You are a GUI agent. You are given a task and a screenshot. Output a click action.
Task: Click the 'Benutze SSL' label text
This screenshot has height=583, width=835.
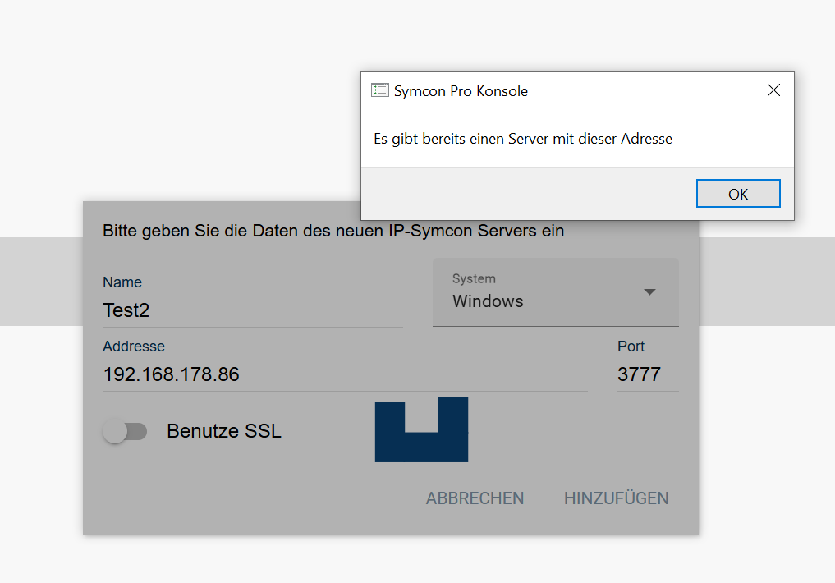point(224,431)
